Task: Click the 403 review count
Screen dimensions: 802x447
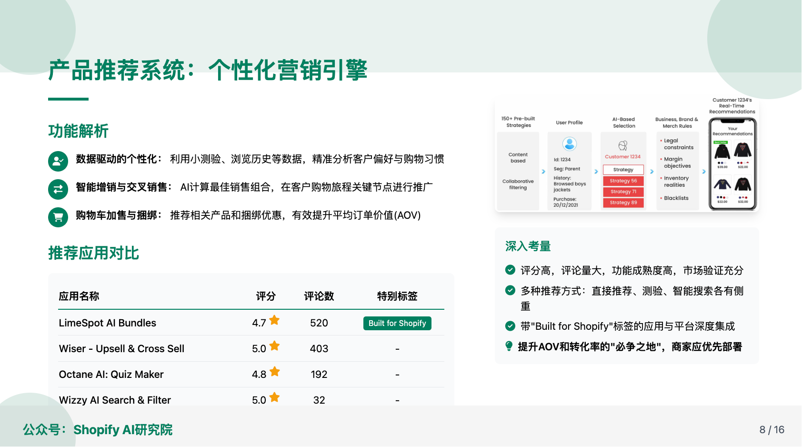Action: point(319,349)
